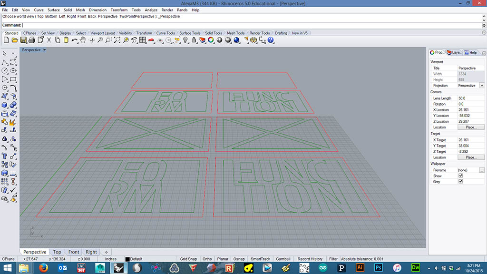This screenshot has height=274, width=487.
Task: Open the Surface menu
Action: [x=53, y=10]
